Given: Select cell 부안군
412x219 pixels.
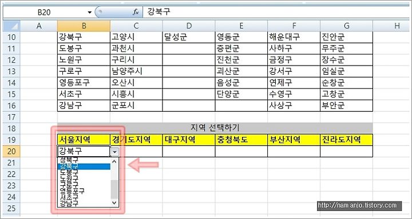Looking at the screenshot, I should coord(347,106).
